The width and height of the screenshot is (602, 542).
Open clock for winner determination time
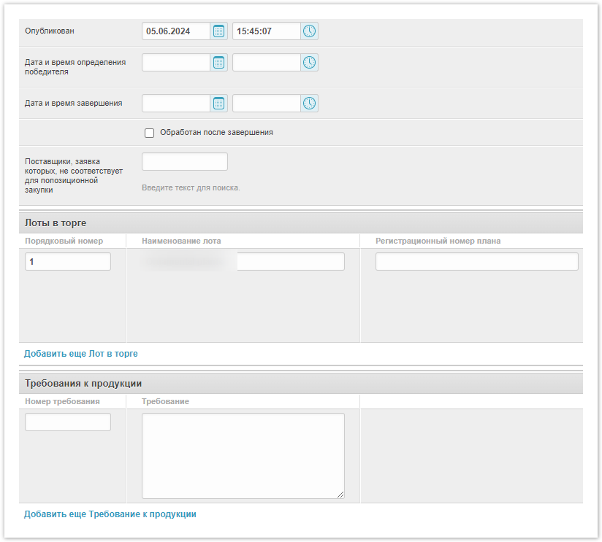(310, 63)
